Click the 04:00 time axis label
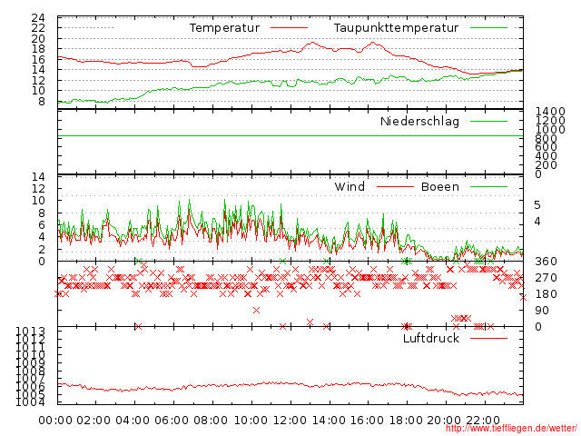The width and height of the screenshot is (581, 436). pos(133,421)
